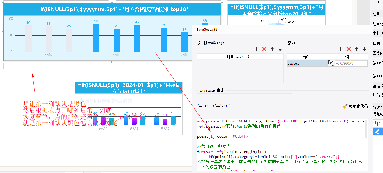Click the 值 column header

[x=347, y=57]
